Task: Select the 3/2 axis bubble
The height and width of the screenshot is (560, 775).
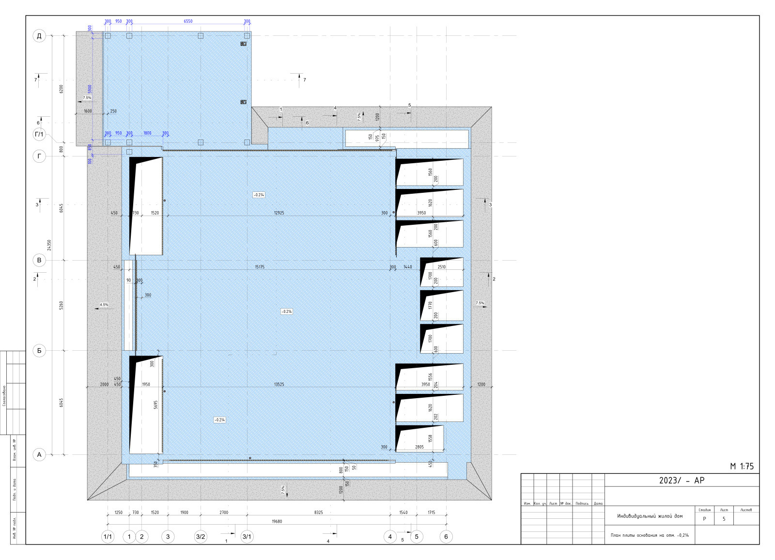Action: click(201, 536)
